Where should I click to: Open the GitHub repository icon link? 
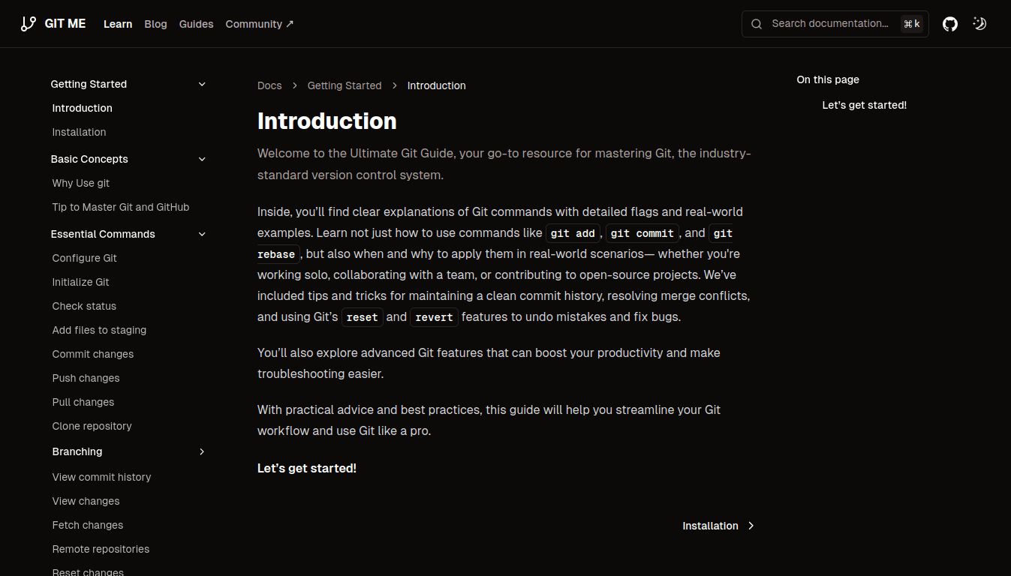pos(950,24)
